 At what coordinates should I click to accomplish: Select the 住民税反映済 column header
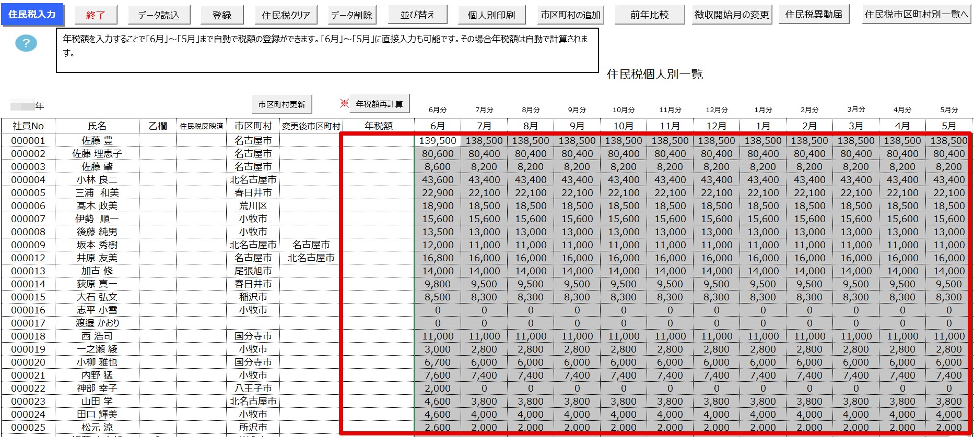pos(202,126)
